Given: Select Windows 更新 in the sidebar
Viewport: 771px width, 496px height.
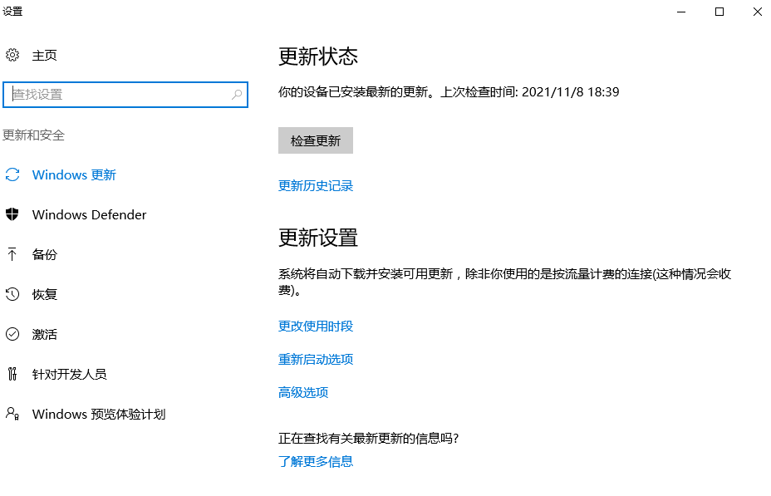Looking at the screenshot, I should (74, 174).
